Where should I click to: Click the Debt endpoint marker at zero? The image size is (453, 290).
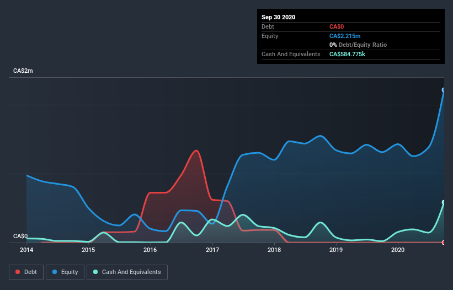tap(444, 243)
